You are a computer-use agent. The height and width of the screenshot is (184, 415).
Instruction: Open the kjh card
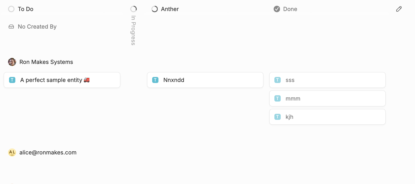[327, 117]
